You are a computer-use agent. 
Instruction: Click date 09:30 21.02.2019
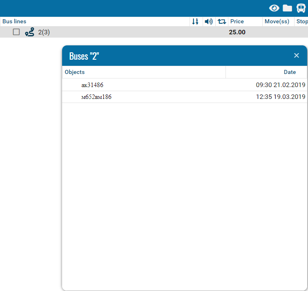coord(281,85)
